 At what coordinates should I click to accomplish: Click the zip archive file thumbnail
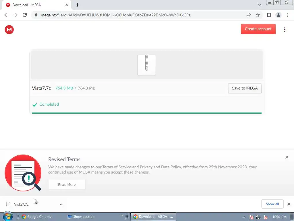(x=147, y=65)
